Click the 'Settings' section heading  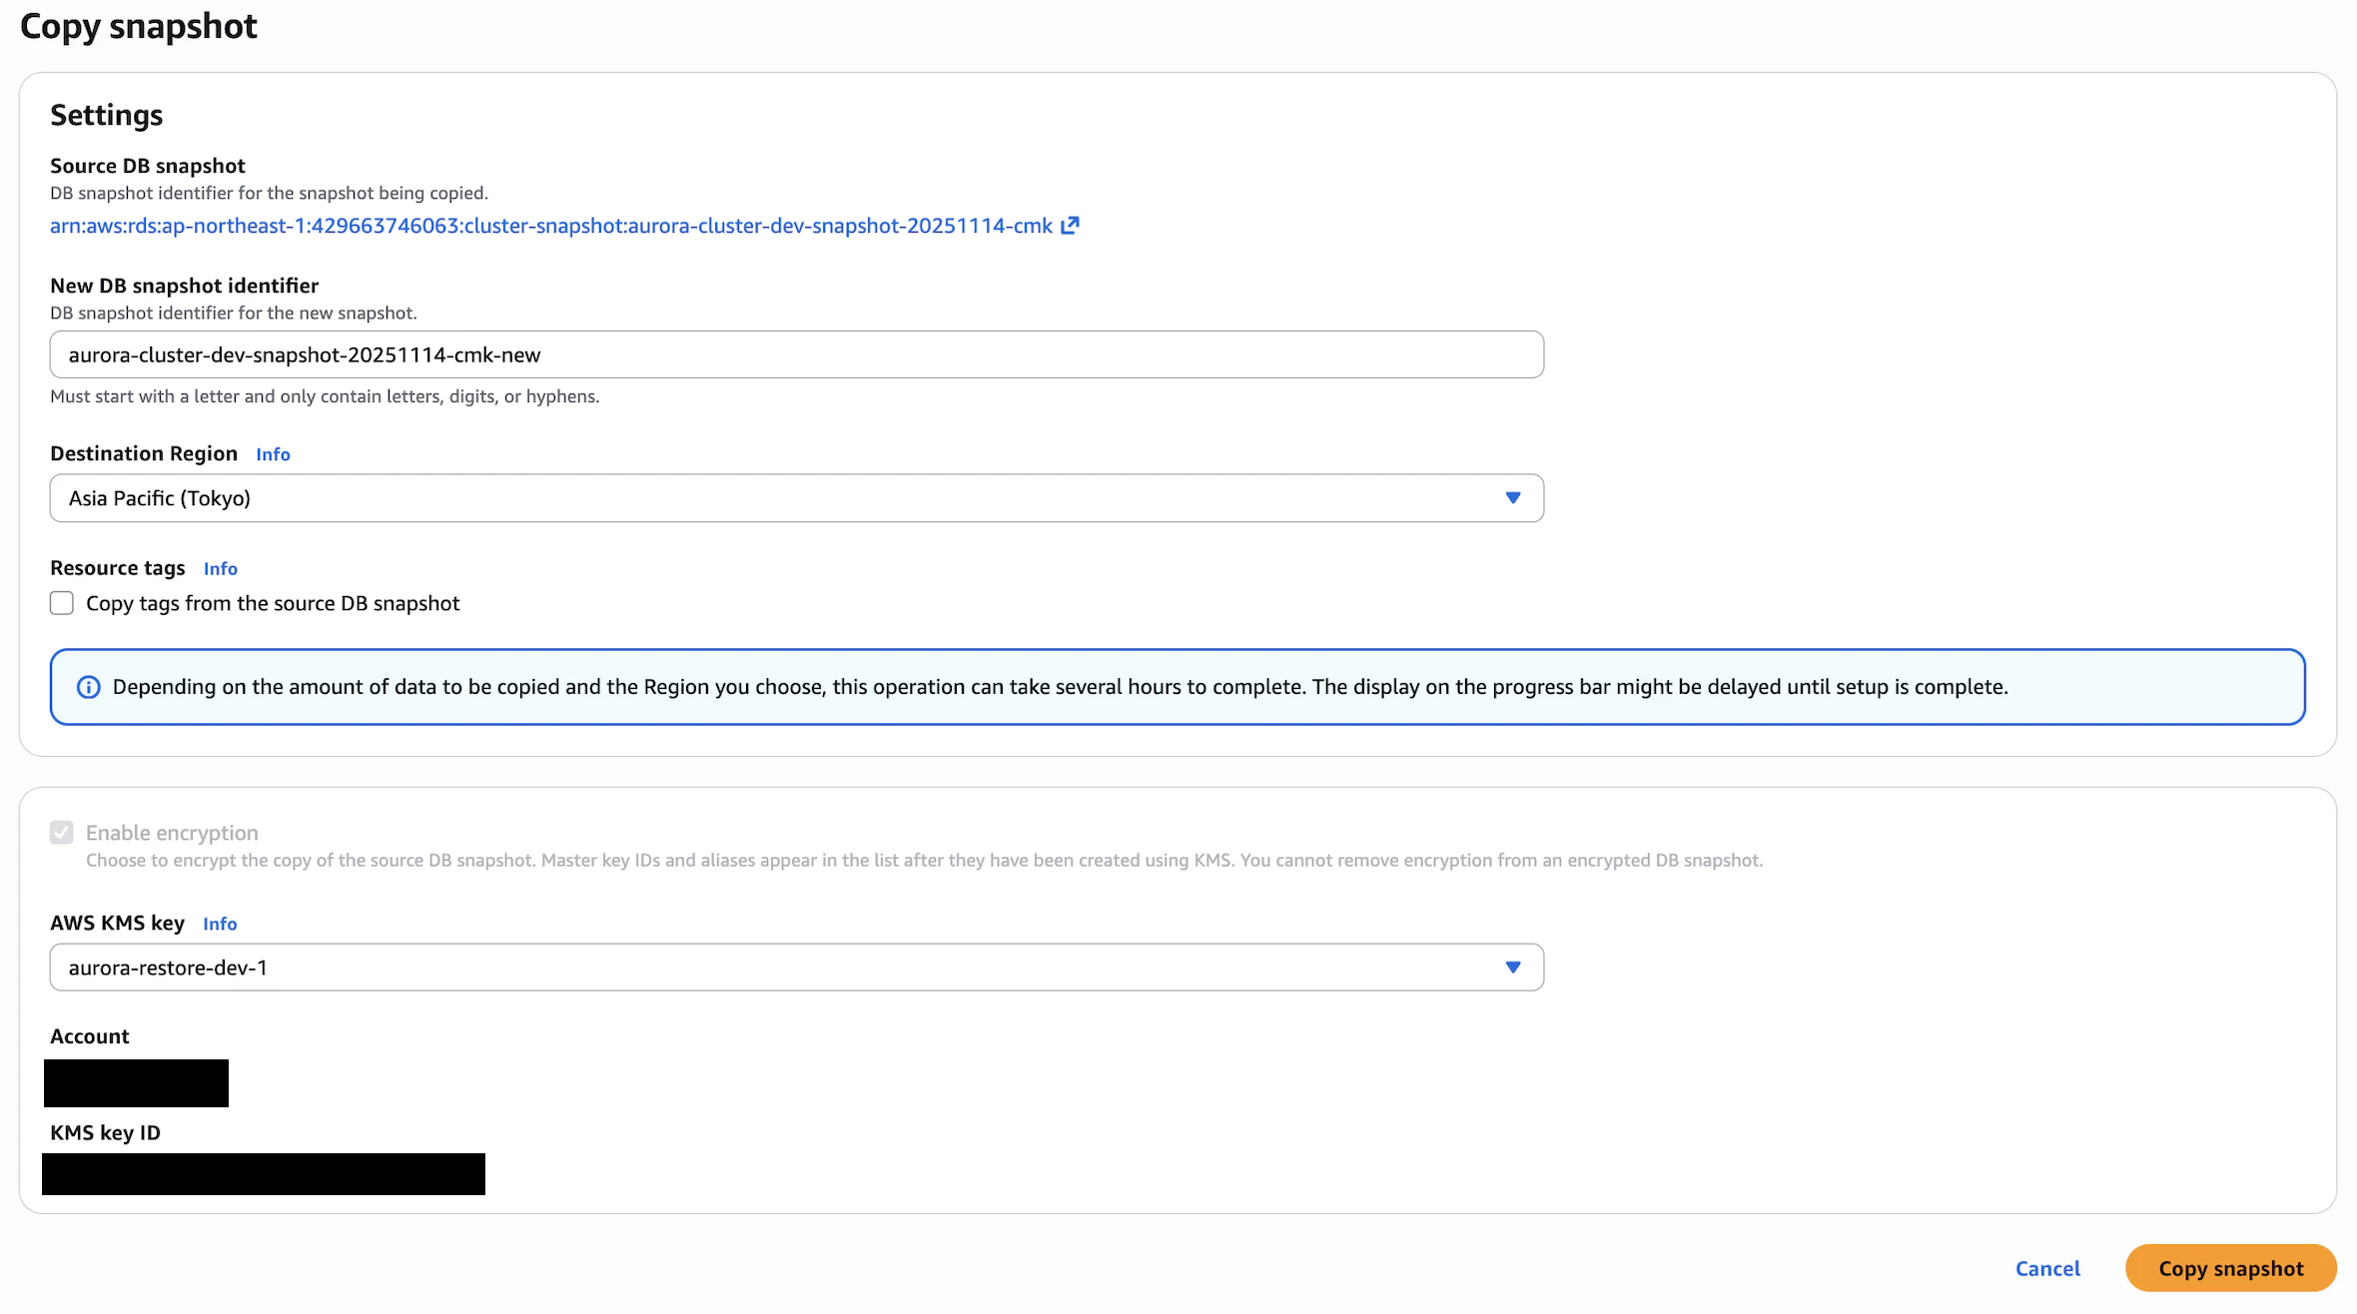pyautogui.click(x=107, y=115)
